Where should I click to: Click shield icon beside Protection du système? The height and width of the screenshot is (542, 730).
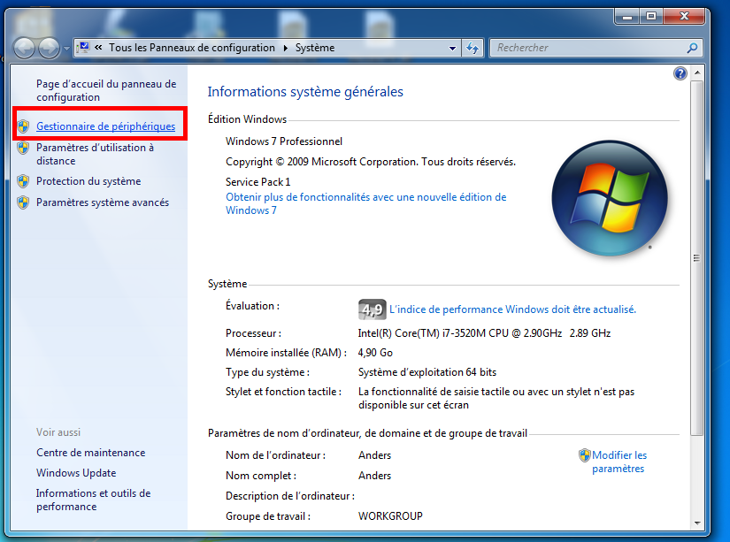pos(23,181)
